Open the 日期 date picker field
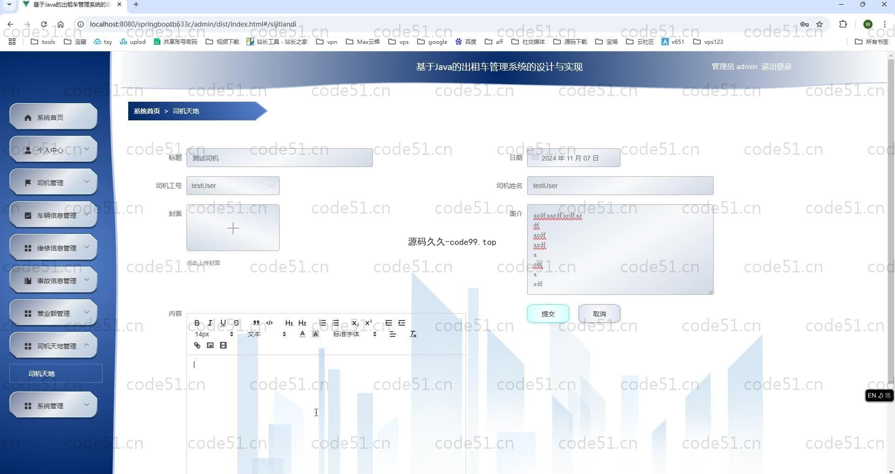Image resolution: width=895 pixels, height=474 pixels. [573, 158]
